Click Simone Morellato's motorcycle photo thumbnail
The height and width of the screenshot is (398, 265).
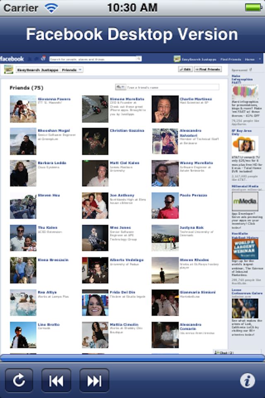[95, 109]
